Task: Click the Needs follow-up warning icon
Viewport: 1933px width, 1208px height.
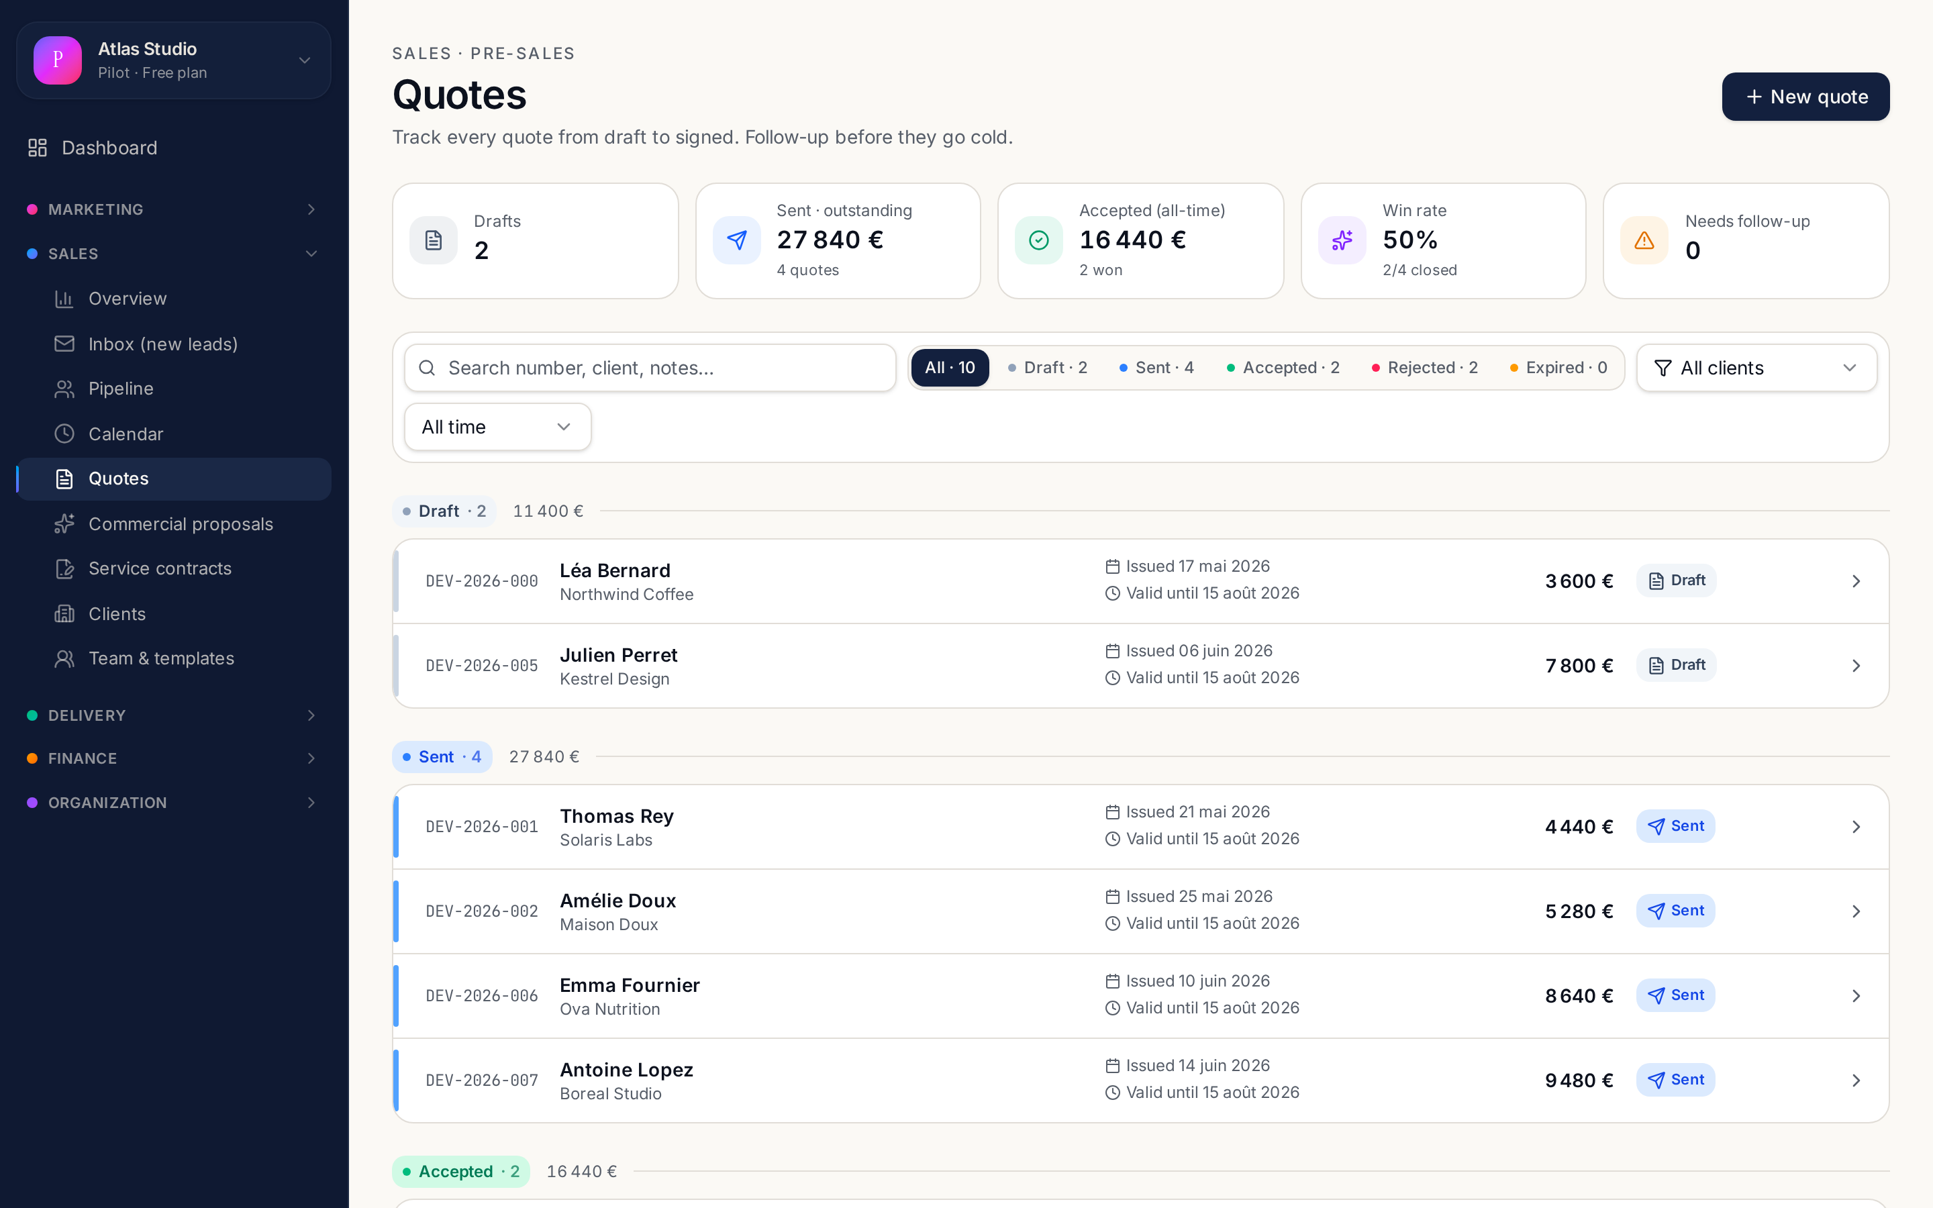Action: (1644, 240)
